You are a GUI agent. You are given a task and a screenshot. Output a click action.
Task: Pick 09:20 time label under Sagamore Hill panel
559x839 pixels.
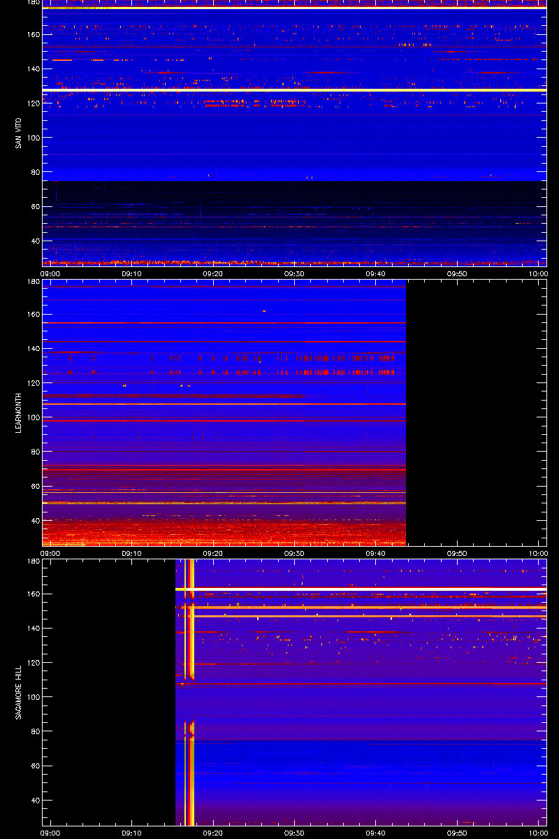click(x=213, y=833)
